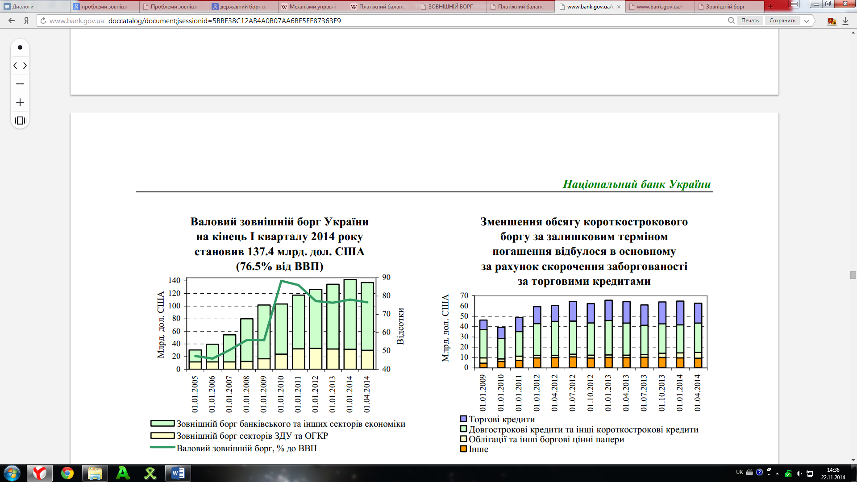Click the page vertical scrollbar thumb
The width and height of the screenshot is (857, 482).
(x=853, y=275)
